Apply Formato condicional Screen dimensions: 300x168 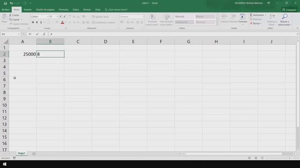152,20
